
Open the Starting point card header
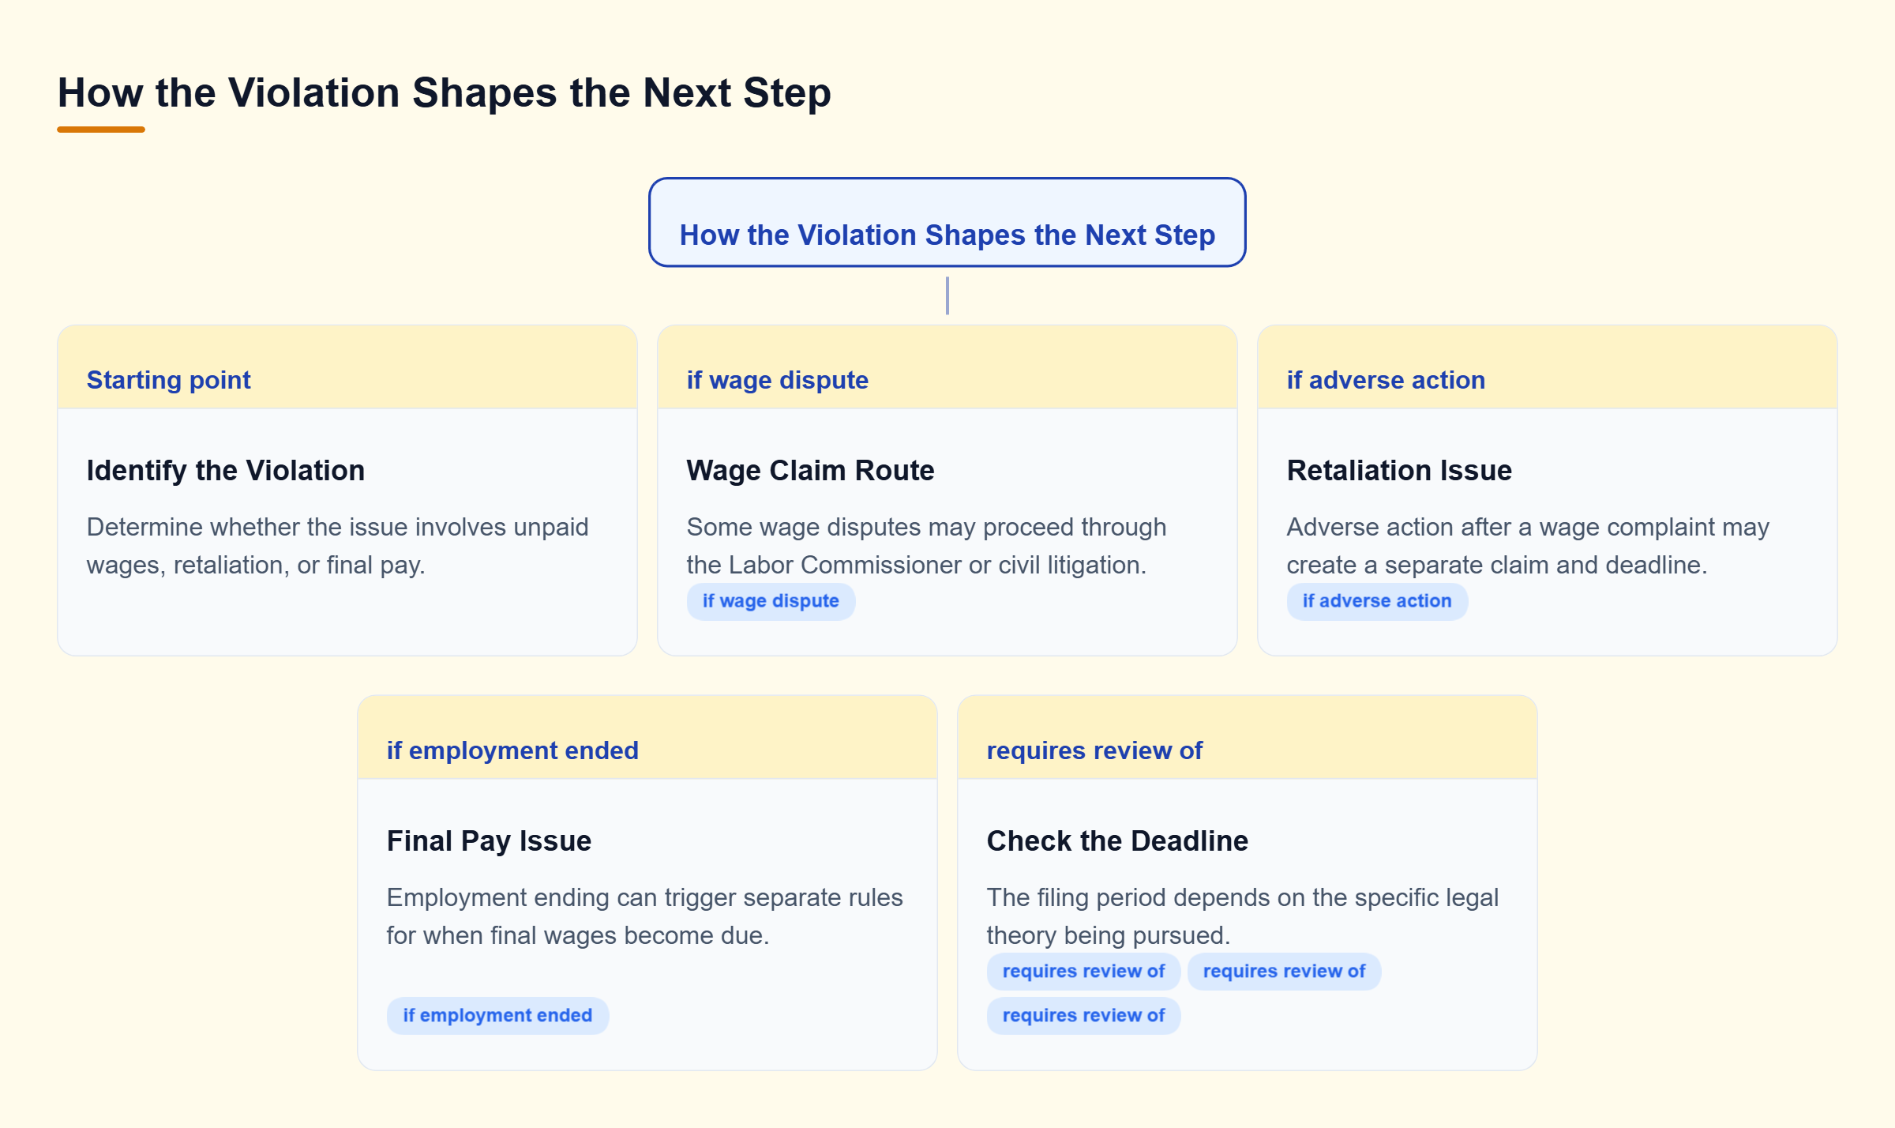tap(347, 367)
